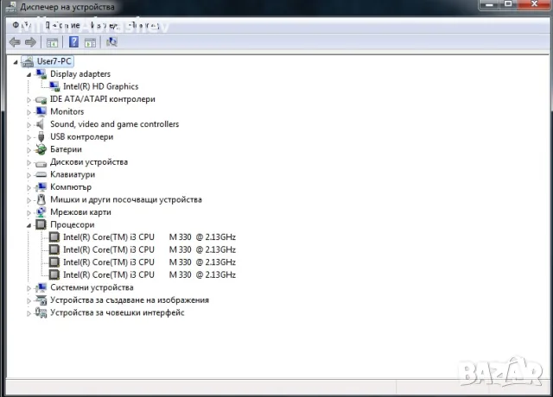The height and width of the screenshot is (397, 553).
Task: Select the Процесори label
Action: click(73, 224)
